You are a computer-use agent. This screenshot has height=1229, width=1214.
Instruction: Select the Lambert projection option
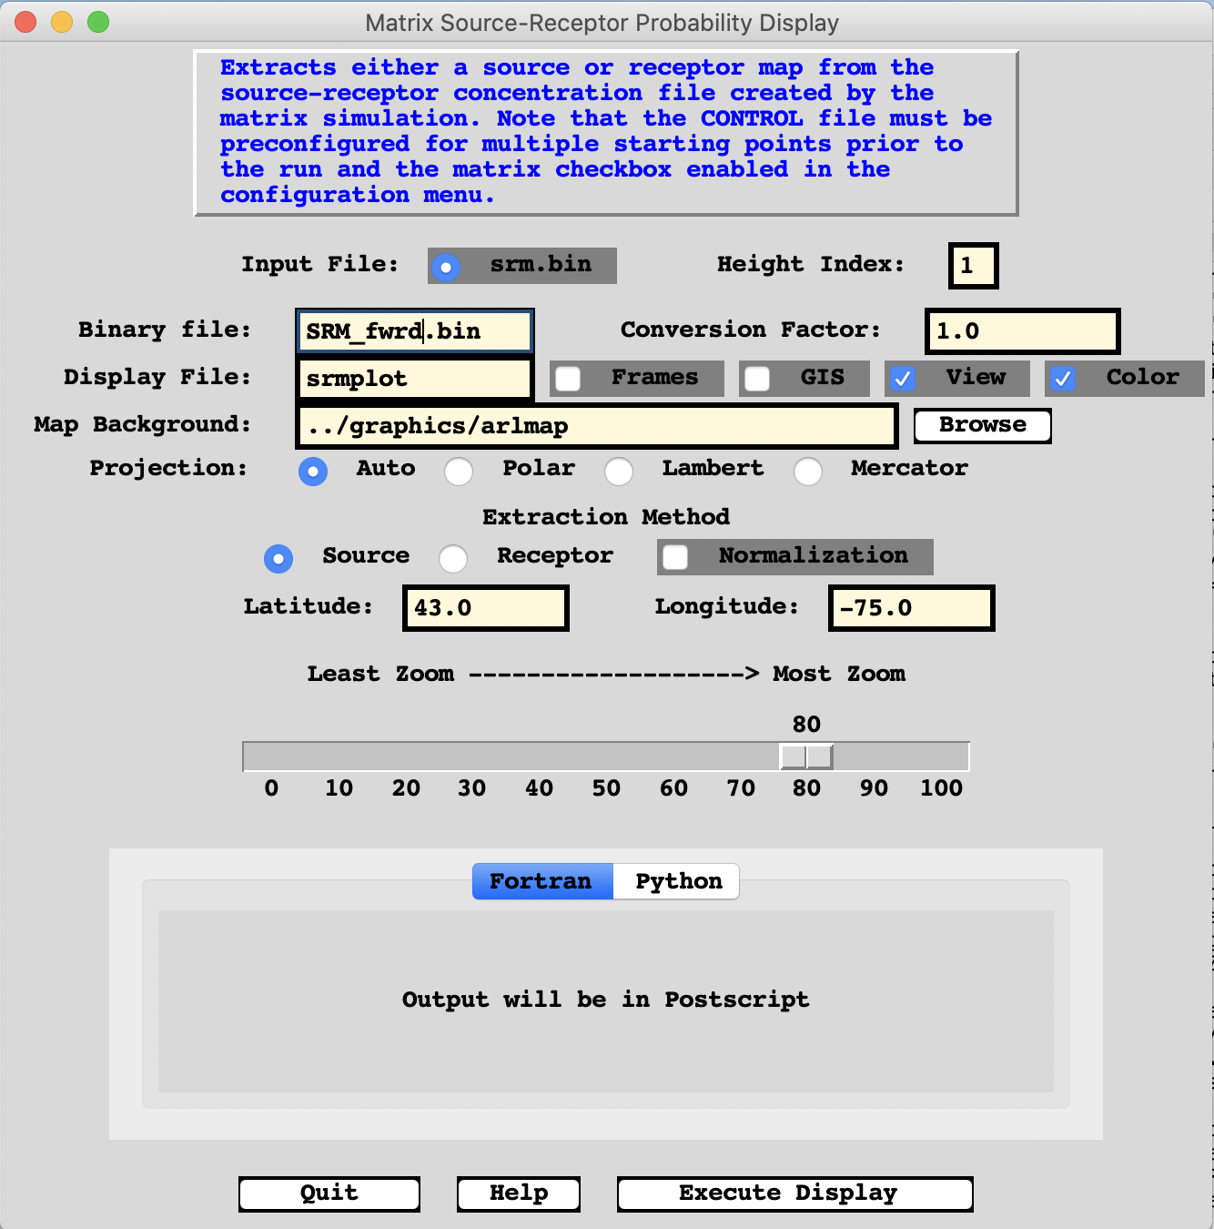point(619,471)
